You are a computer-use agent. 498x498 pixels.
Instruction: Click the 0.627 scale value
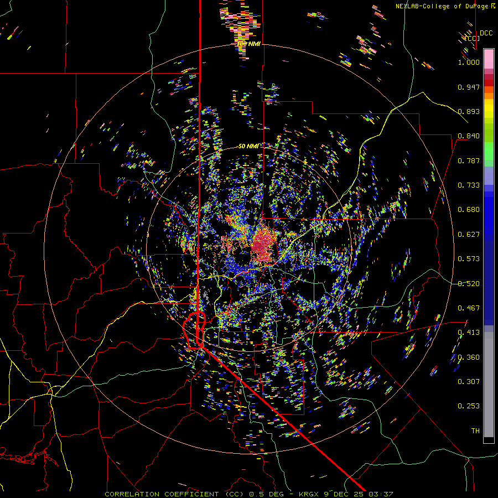coord(469,235)
